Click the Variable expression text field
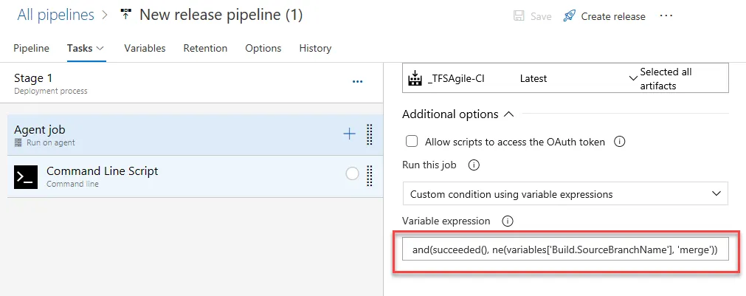This screenshot has height=296, width=746. (x=565, y=250)
